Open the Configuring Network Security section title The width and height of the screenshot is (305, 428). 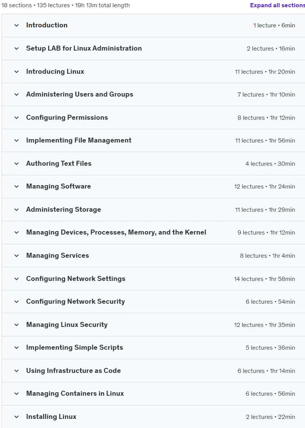point(76,302)
